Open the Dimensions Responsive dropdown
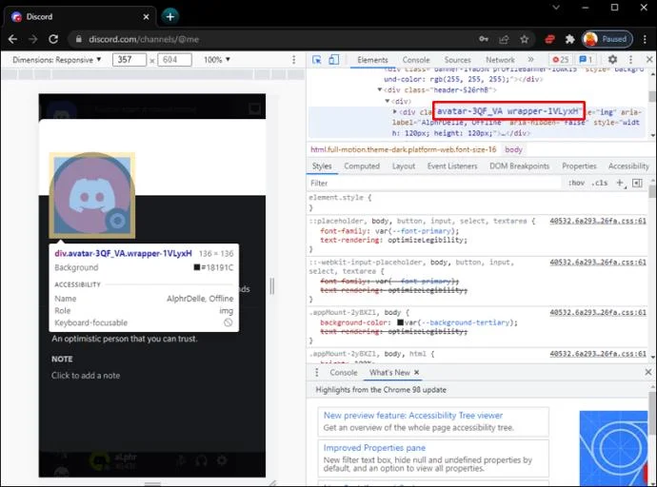Viewport: 657px width, 487px height. click(57, 60)
